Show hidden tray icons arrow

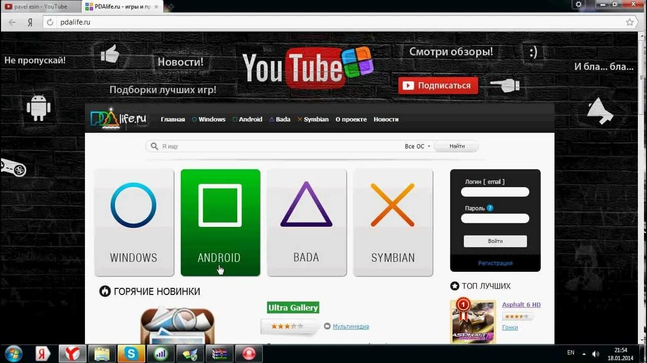tap(584, 353)
